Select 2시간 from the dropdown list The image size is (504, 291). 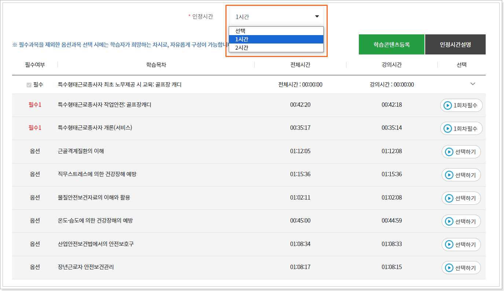click(x=276, y=48)
